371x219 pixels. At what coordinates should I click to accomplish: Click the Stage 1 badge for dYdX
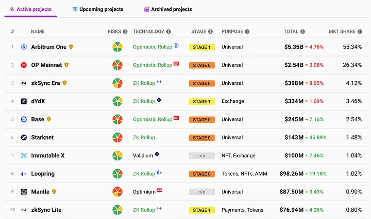(x=201, y=101)
